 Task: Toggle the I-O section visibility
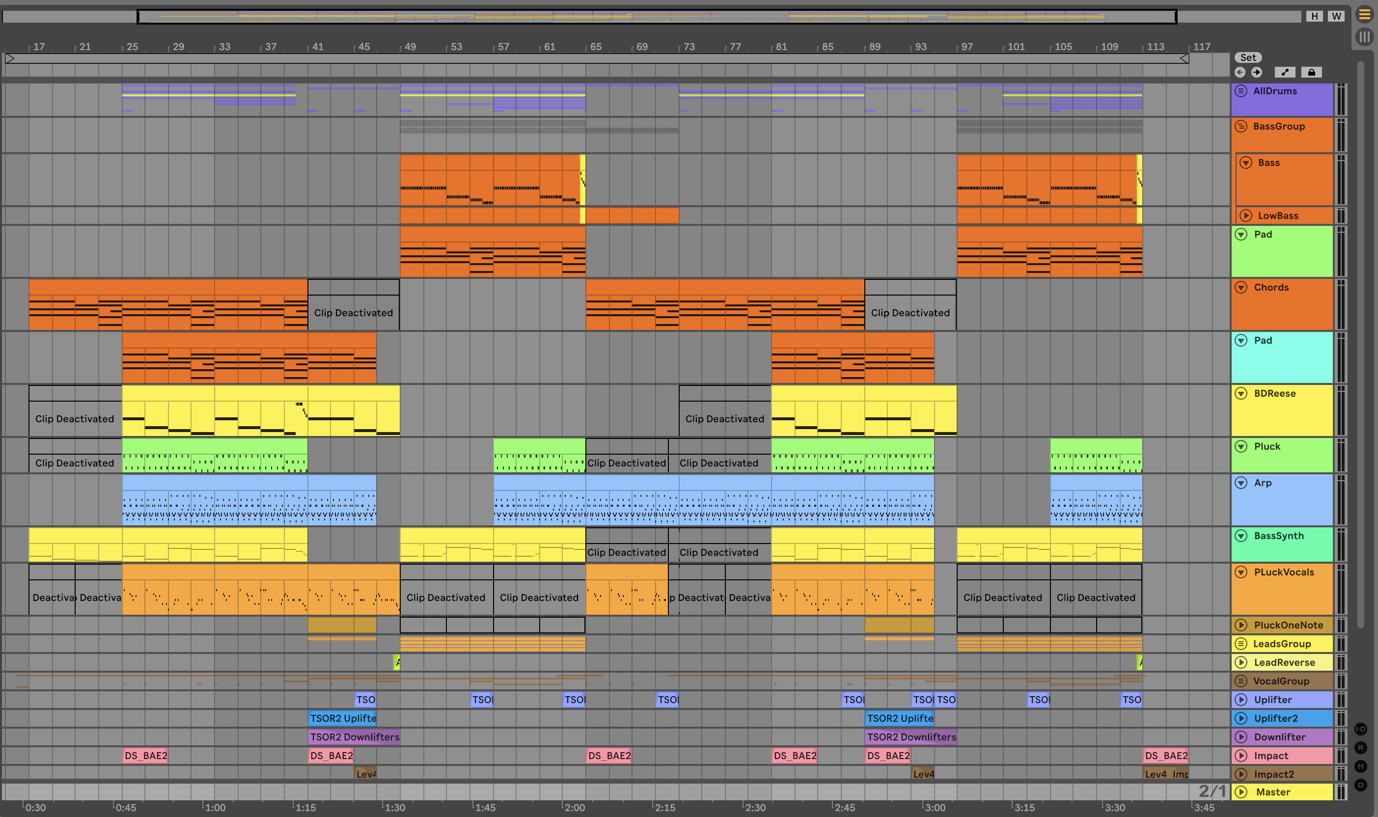pos(1360,729)
